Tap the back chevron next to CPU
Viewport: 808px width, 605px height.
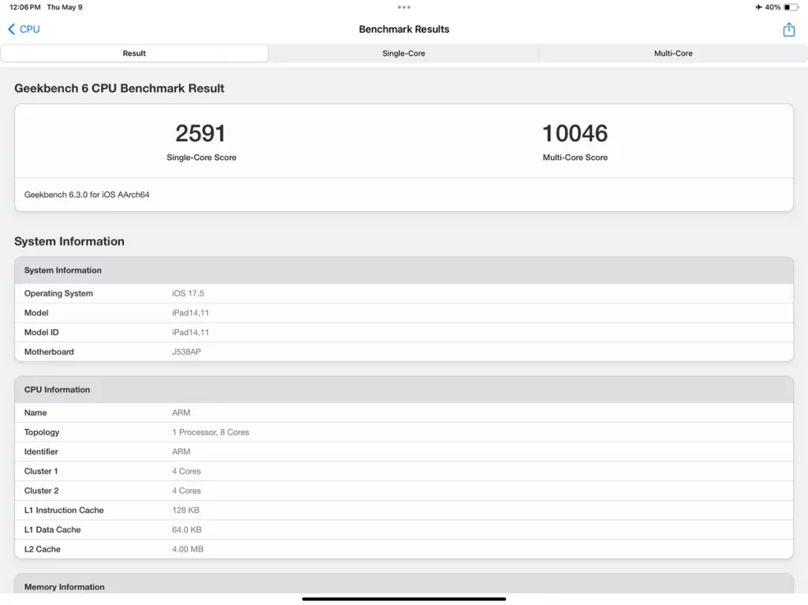pos(10,28)
